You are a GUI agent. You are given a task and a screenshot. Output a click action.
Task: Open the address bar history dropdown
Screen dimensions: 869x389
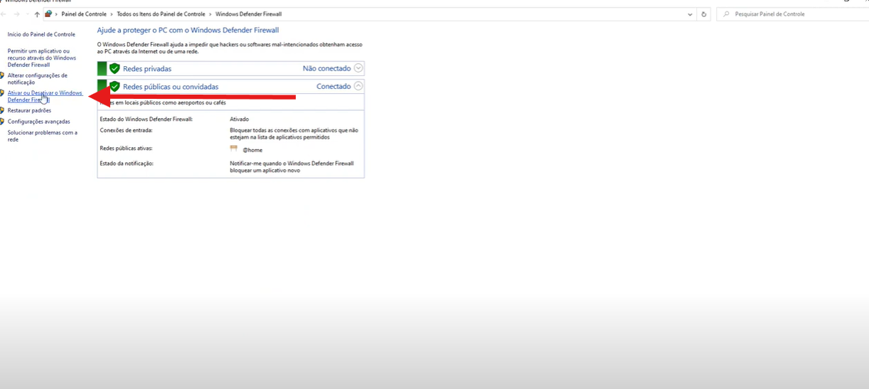pyautogui.click(x=690, y=14)
